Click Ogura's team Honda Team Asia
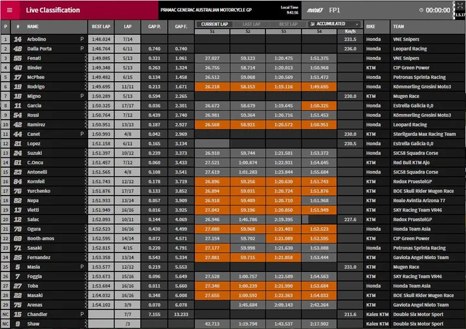Viewport: 466px width, 329px height. coord(412,229)
